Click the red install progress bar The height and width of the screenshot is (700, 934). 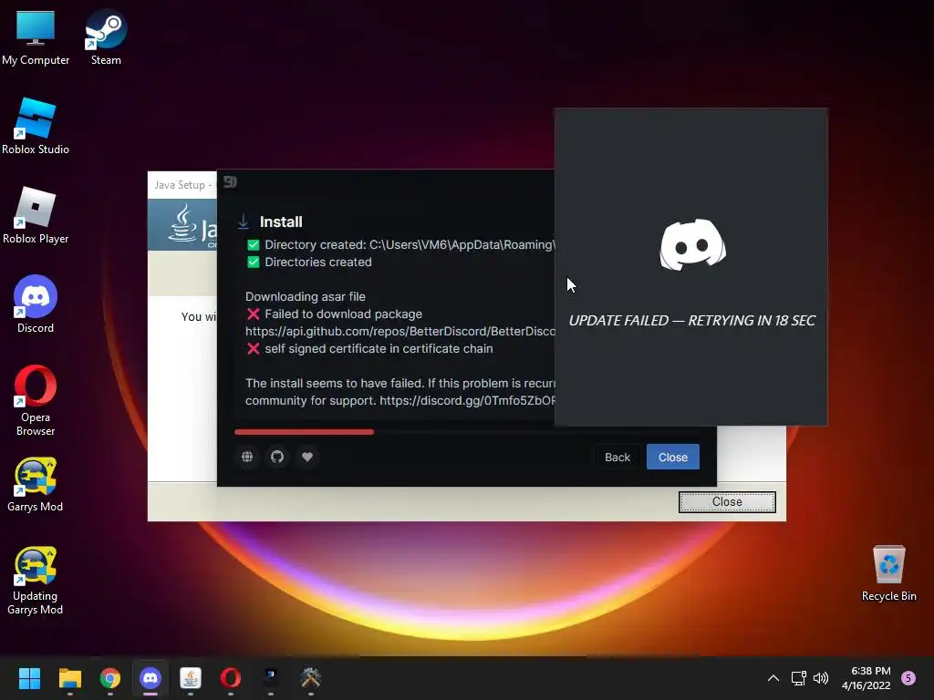coord(305,432)
